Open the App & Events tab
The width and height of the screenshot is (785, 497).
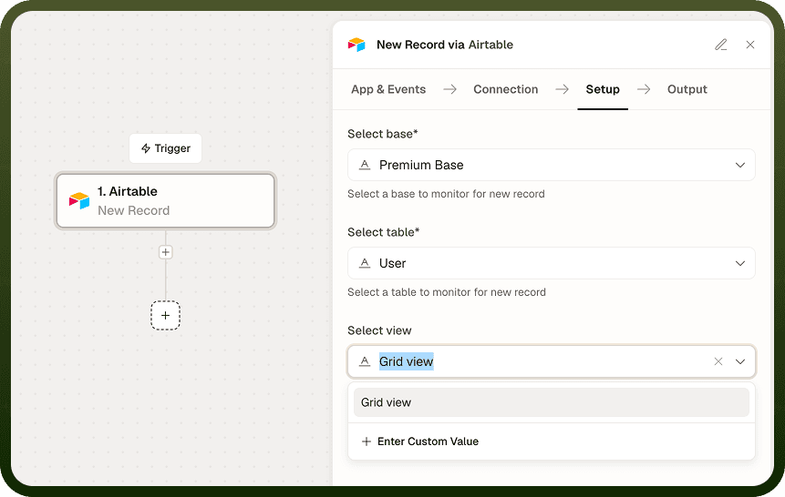coord(388,89)
